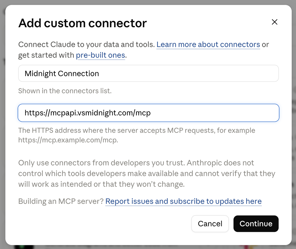Continue with the custom connector
Viewport: 296px width, 249px height.
(x=256, y=224)
